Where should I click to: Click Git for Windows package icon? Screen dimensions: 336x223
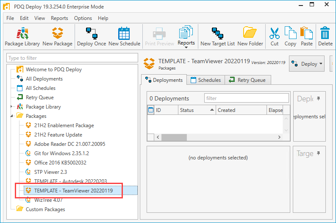[28, 153]
